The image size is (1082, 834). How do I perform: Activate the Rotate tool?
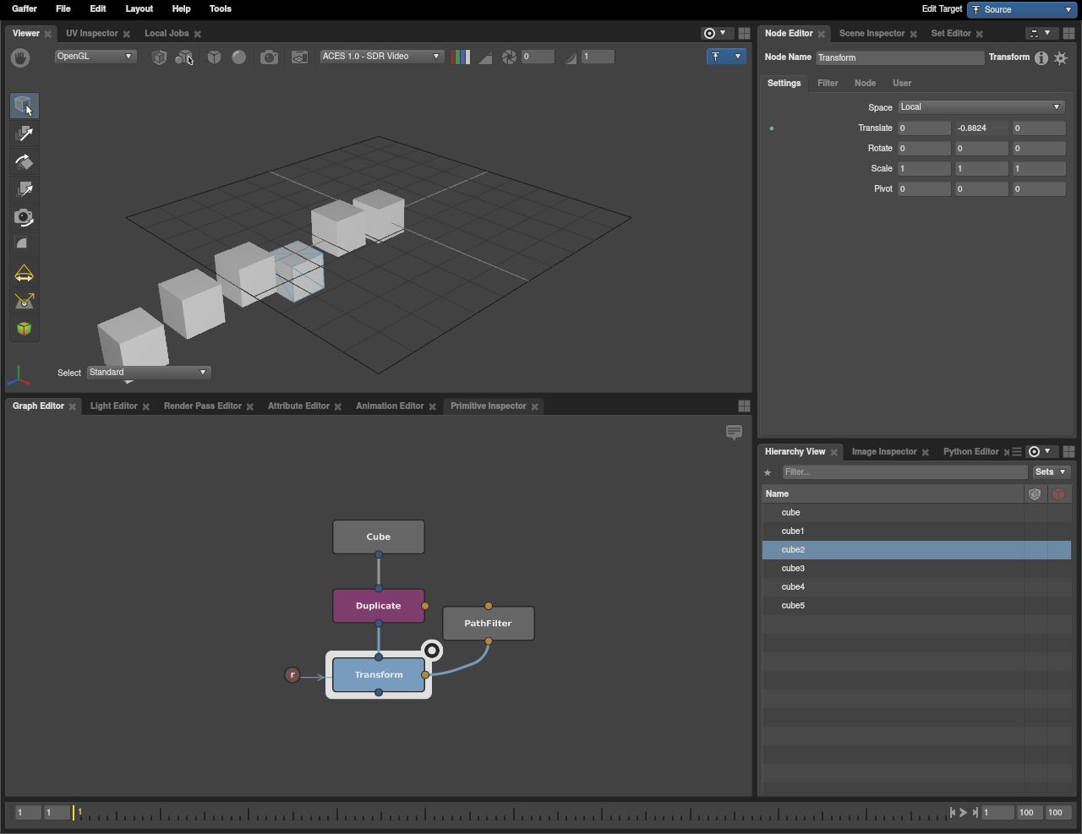pos(24,161)
